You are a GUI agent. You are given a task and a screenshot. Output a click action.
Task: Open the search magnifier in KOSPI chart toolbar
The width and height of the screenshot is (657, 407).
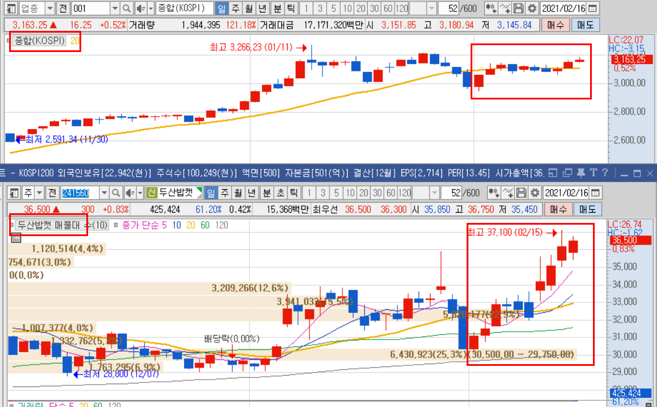126,9
